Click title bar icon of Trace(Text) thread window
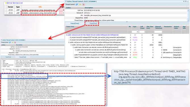Viewport: 190px width, 107px height. [x=1, y=40]
